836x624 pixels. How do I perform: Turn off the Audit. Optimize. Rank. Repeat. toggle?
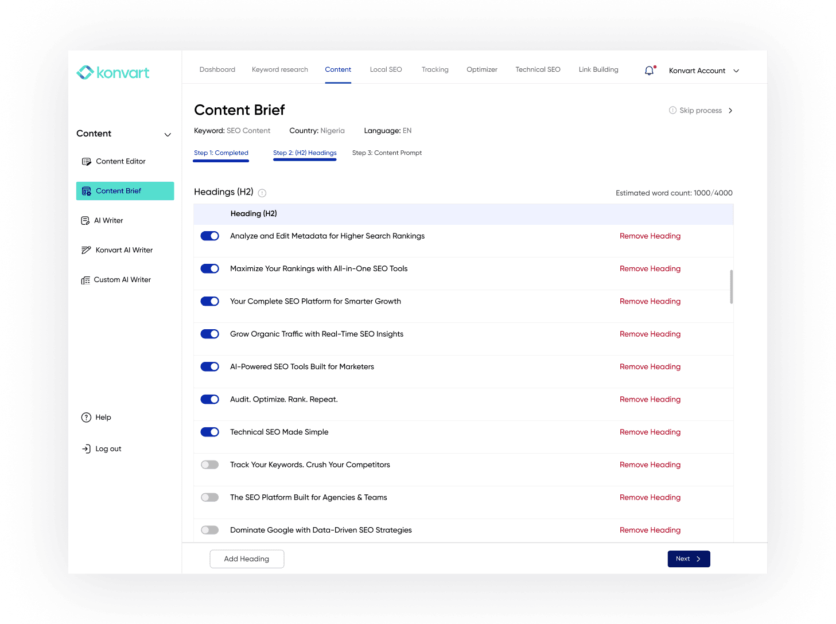point(209,399)
